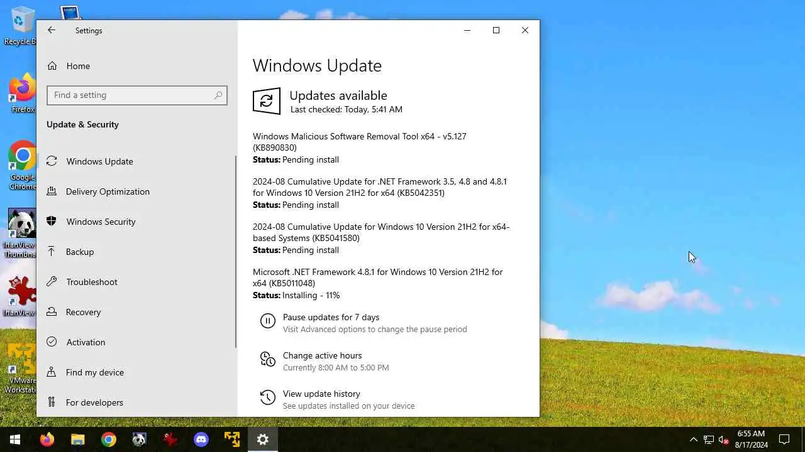The height and width of the screenshot is (452, 805).
Task: Click the For developers tools icon
Action: point(52,402)
